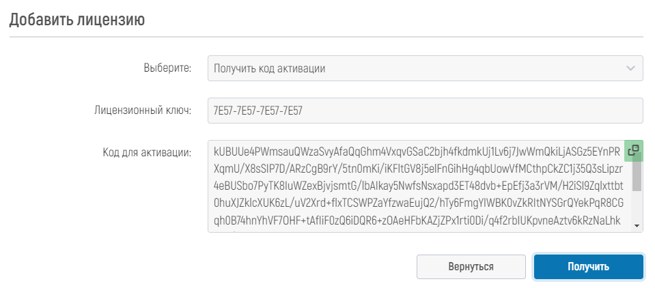Click the horizontal divider under Добавить лицензию
Screen dimensions: 655x288
click(x=327, y=37)
